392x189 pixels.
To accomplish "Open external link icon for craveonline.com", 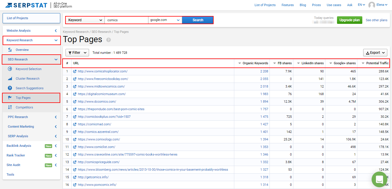I will click(75, 154).
